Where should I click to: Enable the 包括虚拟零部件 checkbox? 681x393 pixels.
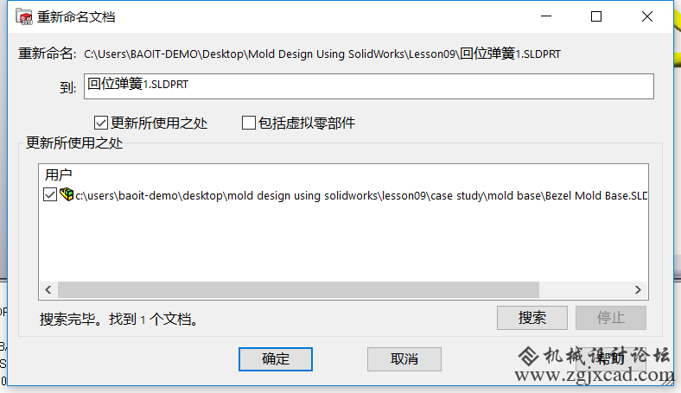[x=248, y=123]
